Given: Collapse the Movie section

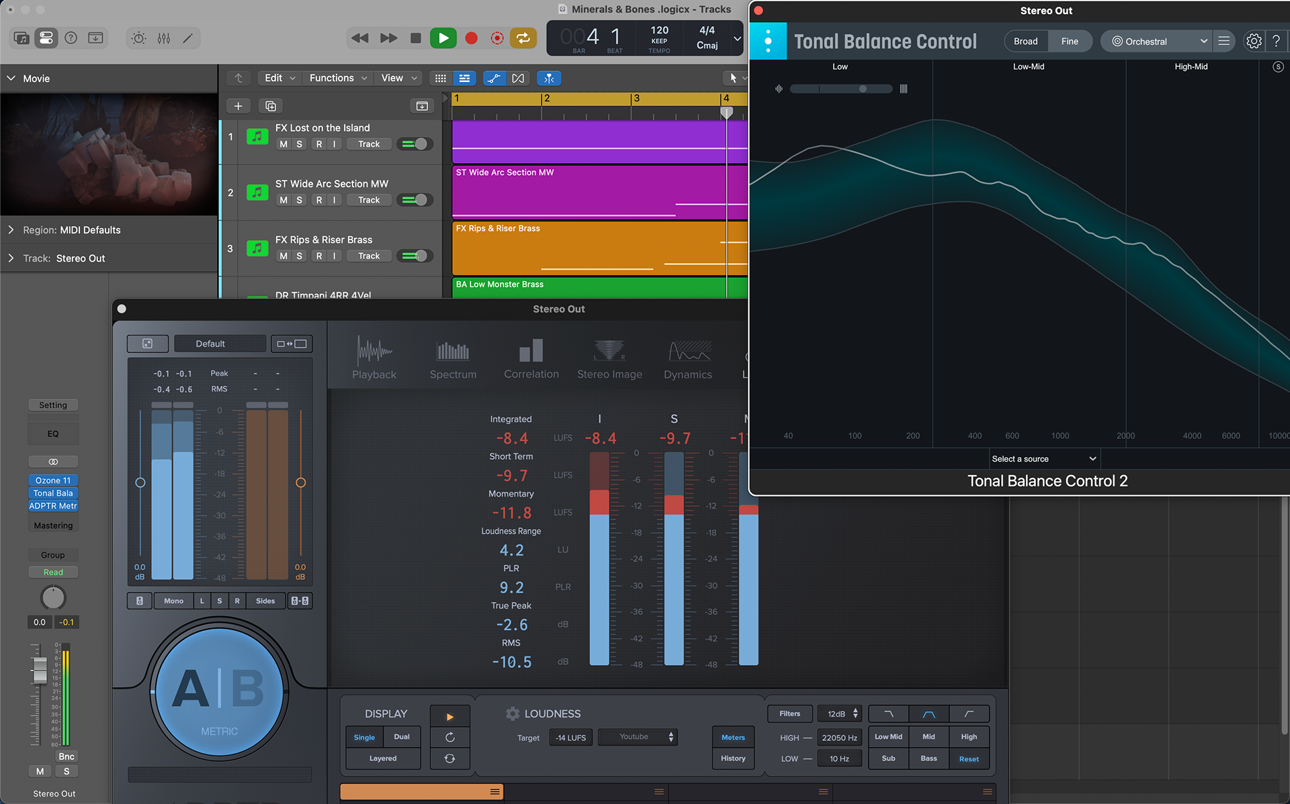Looking at the screenshot, I should click(11, 79).
